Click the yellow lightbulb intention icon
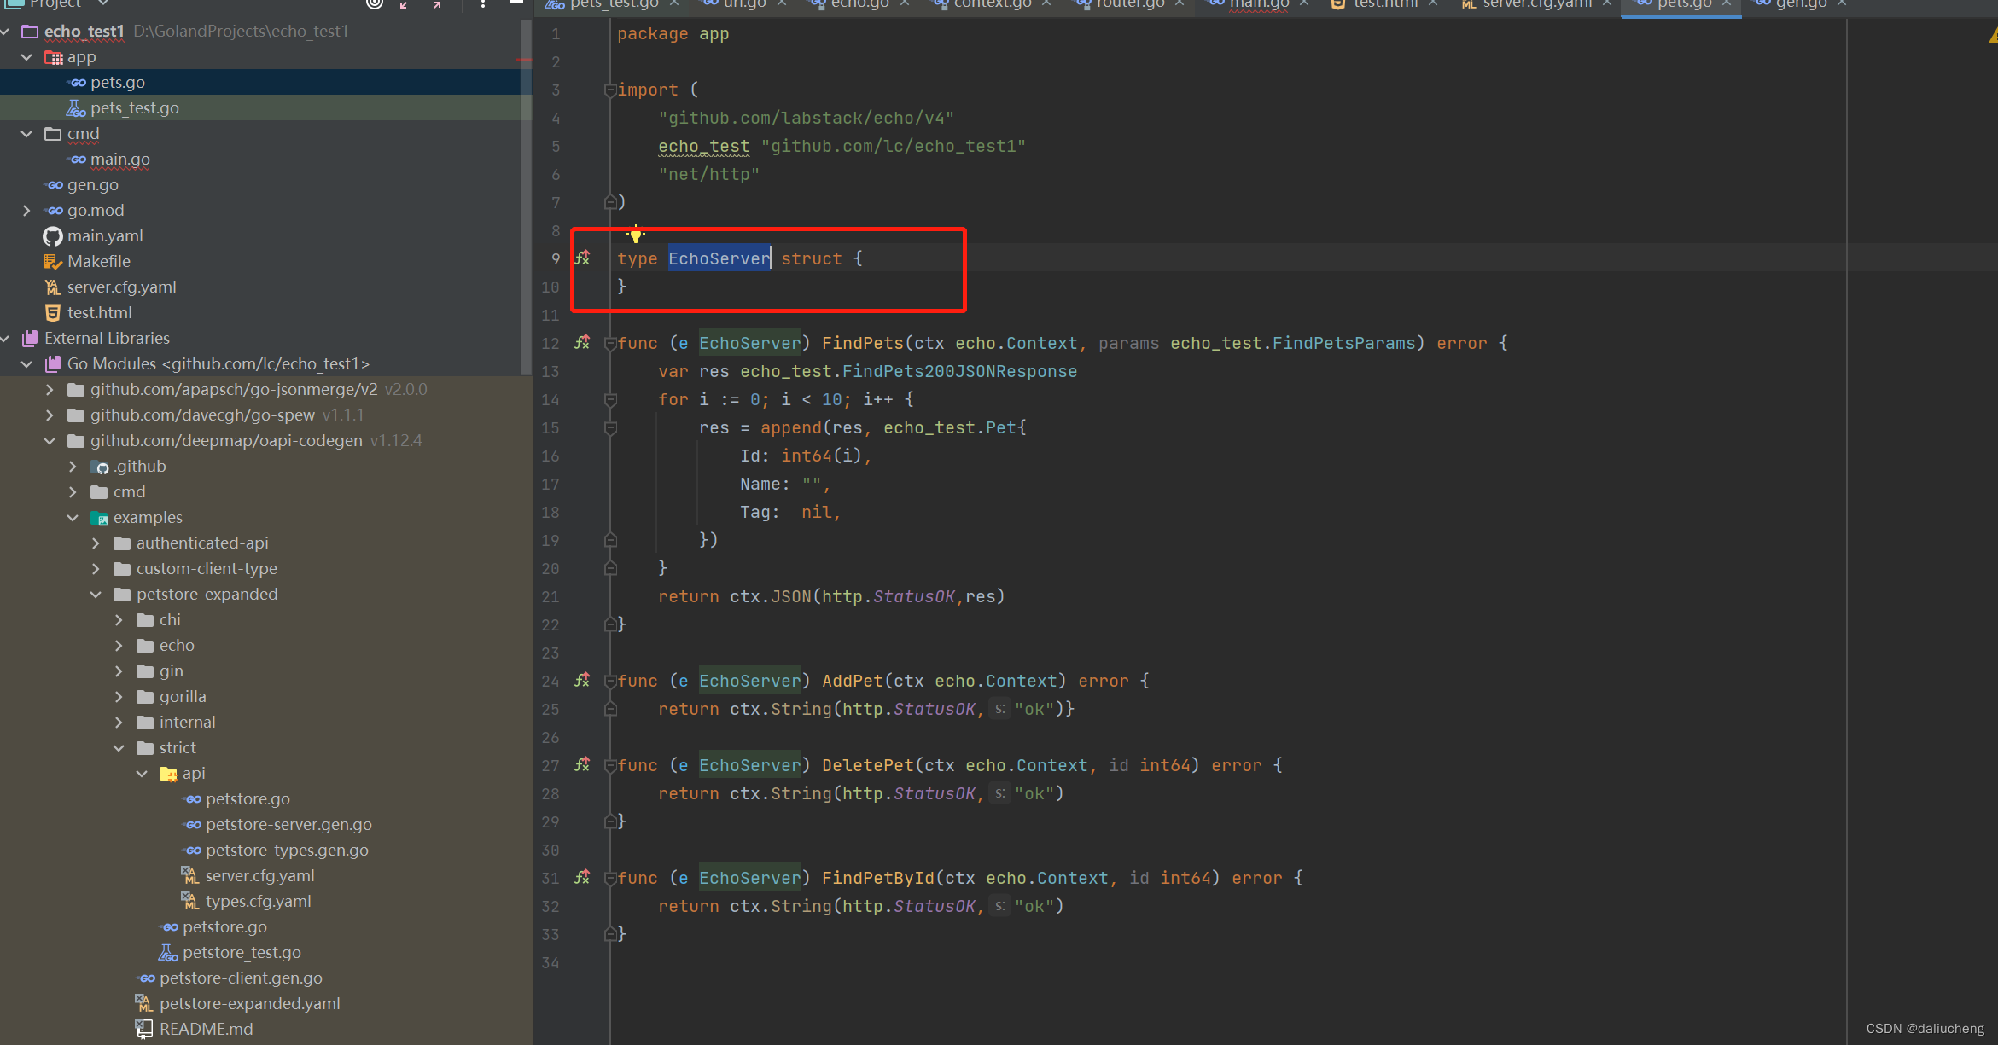The height and width of the screenshot is (1045, 1998). click(x=636, y=235)
